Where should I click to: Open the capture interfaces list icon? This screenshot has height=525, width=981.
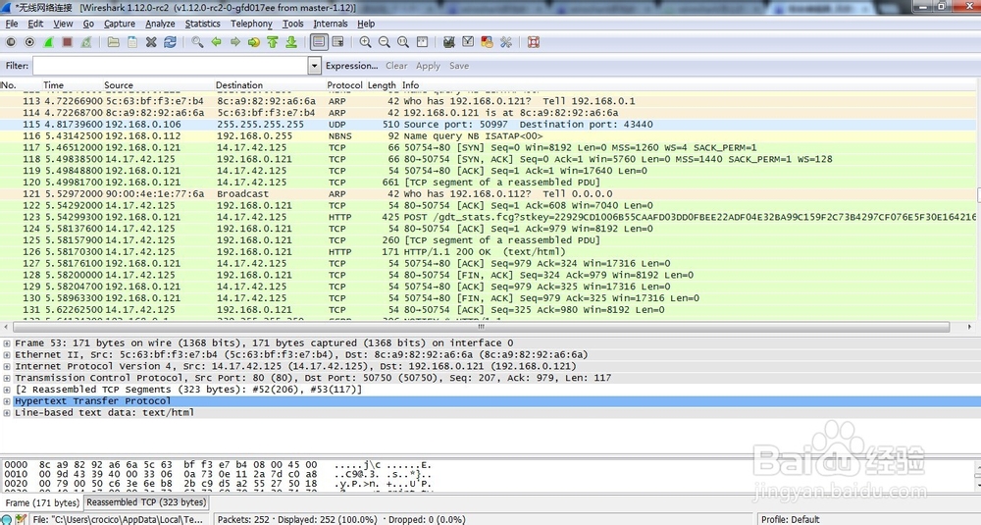(11, 42)
